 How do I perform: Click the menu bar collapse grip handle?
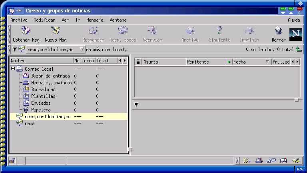pyautogui.click(x=9, y=34)
